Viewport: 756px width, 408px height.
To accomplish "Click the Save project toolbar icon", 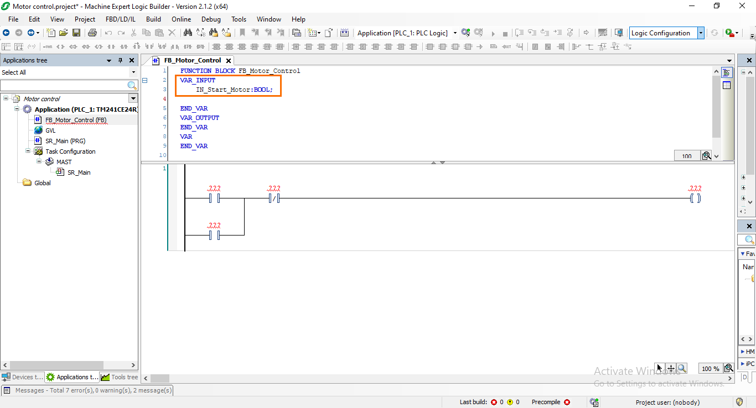I will [76, 33].
